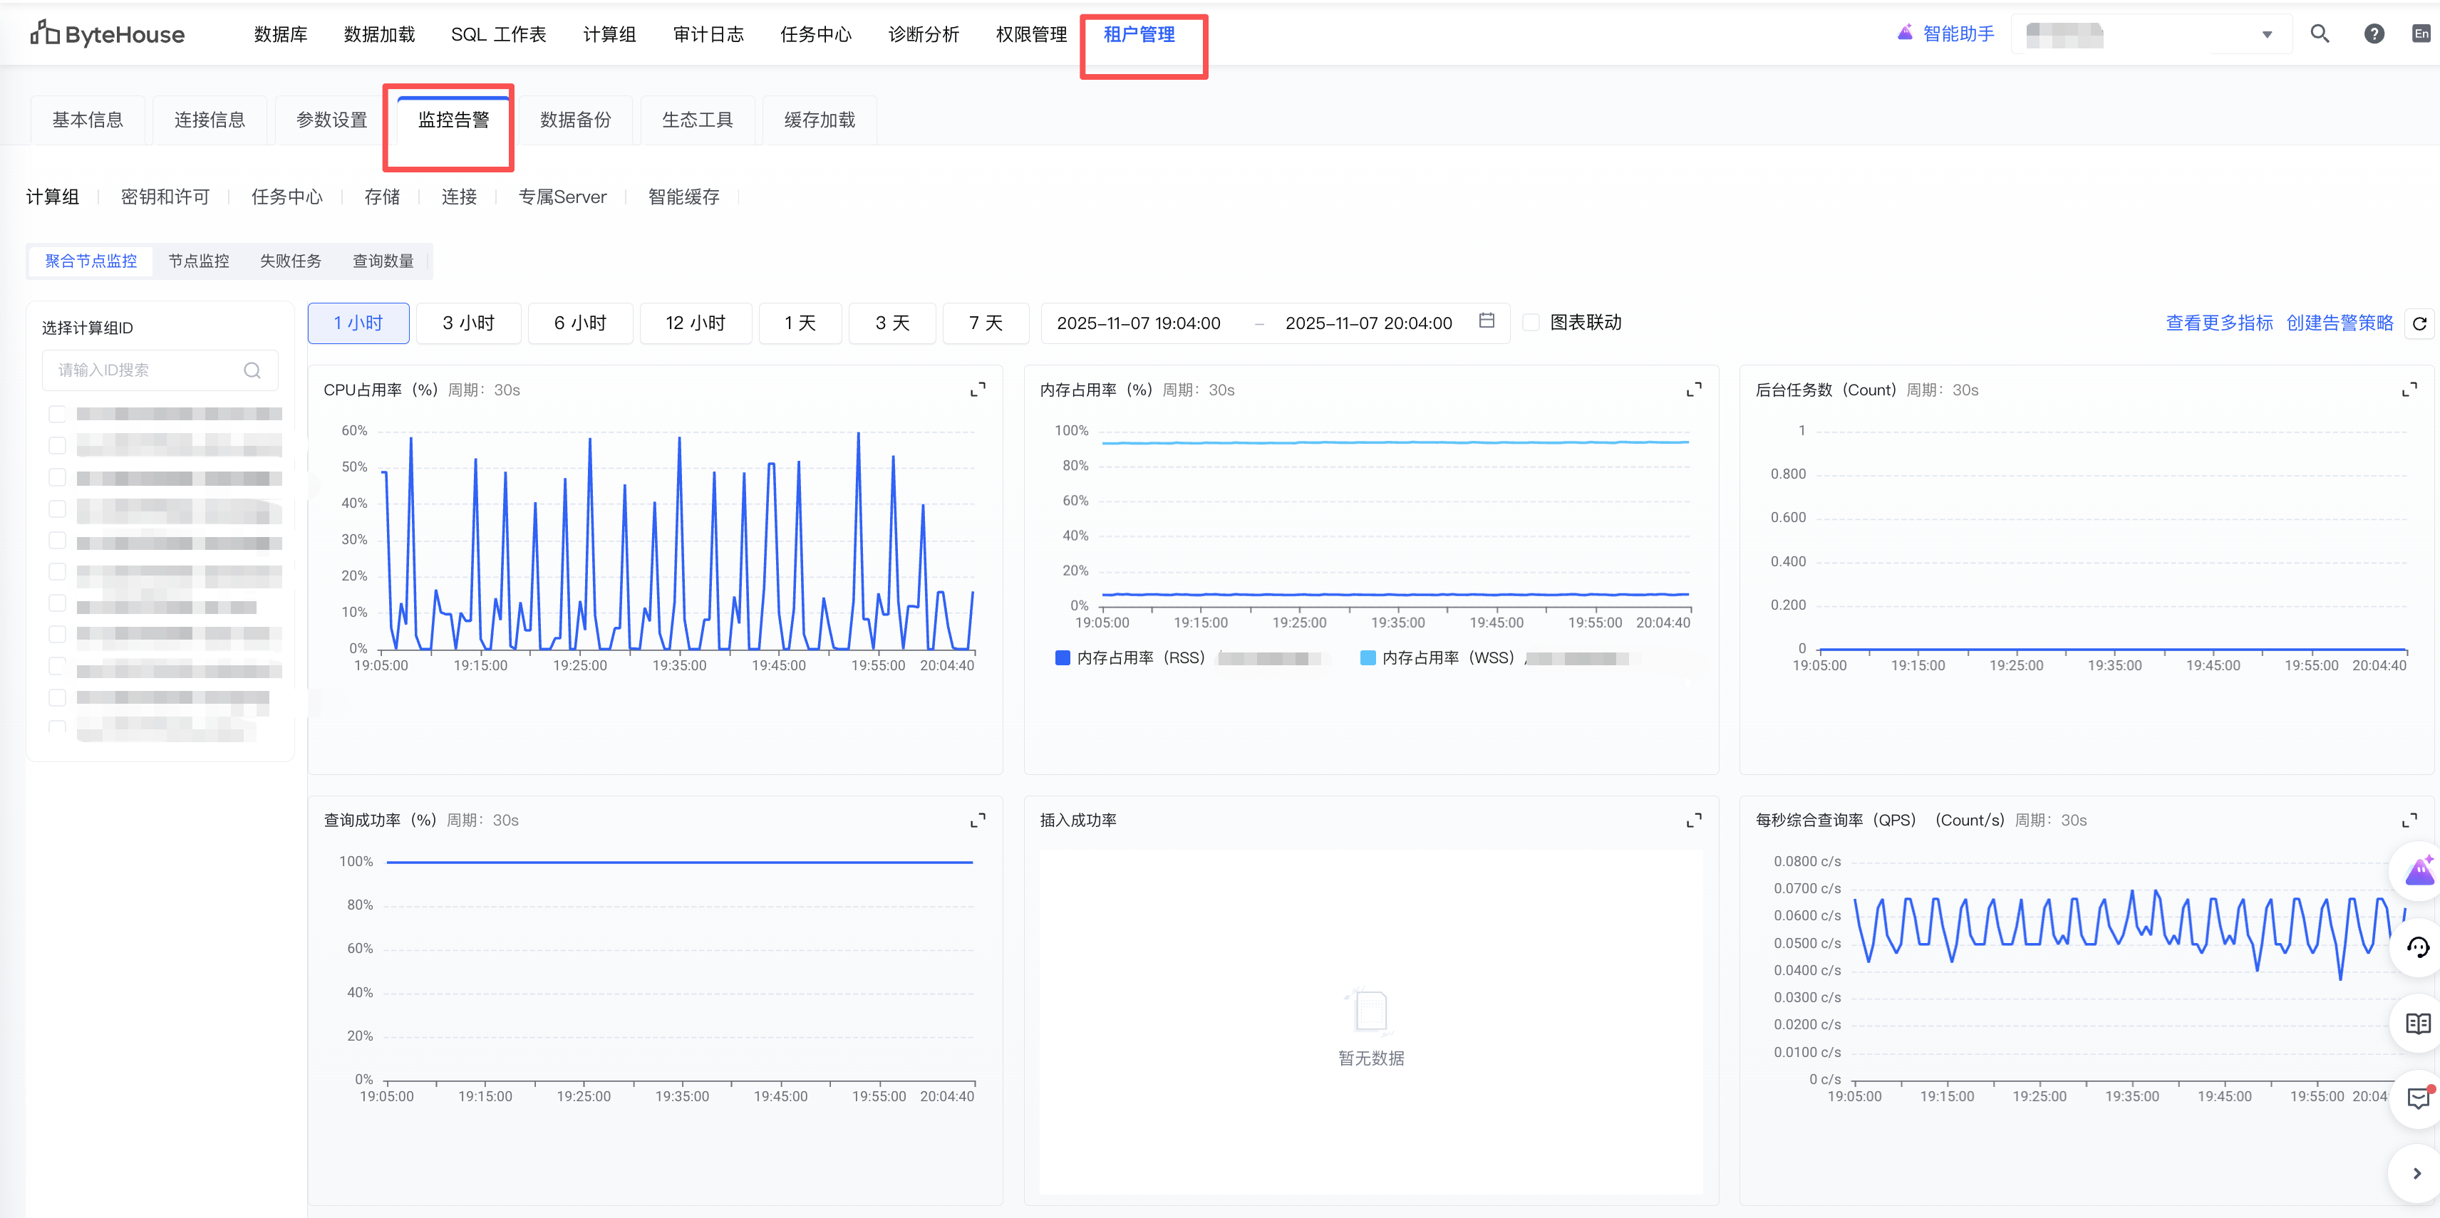Open the documentation book floating icon
This screenshot has width=2440, height=1218.
pyautogui.click(x=2417, y=1023)
